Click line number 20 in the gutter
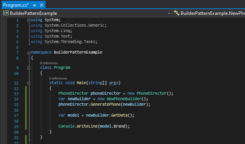This screenshot has height=144, width=245. 16,132
